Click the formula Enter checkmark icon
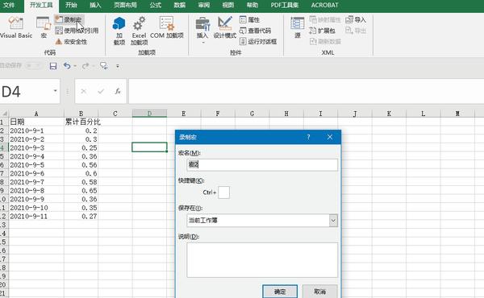This screenshot has height=298, width=484. (x=101, y=91)
